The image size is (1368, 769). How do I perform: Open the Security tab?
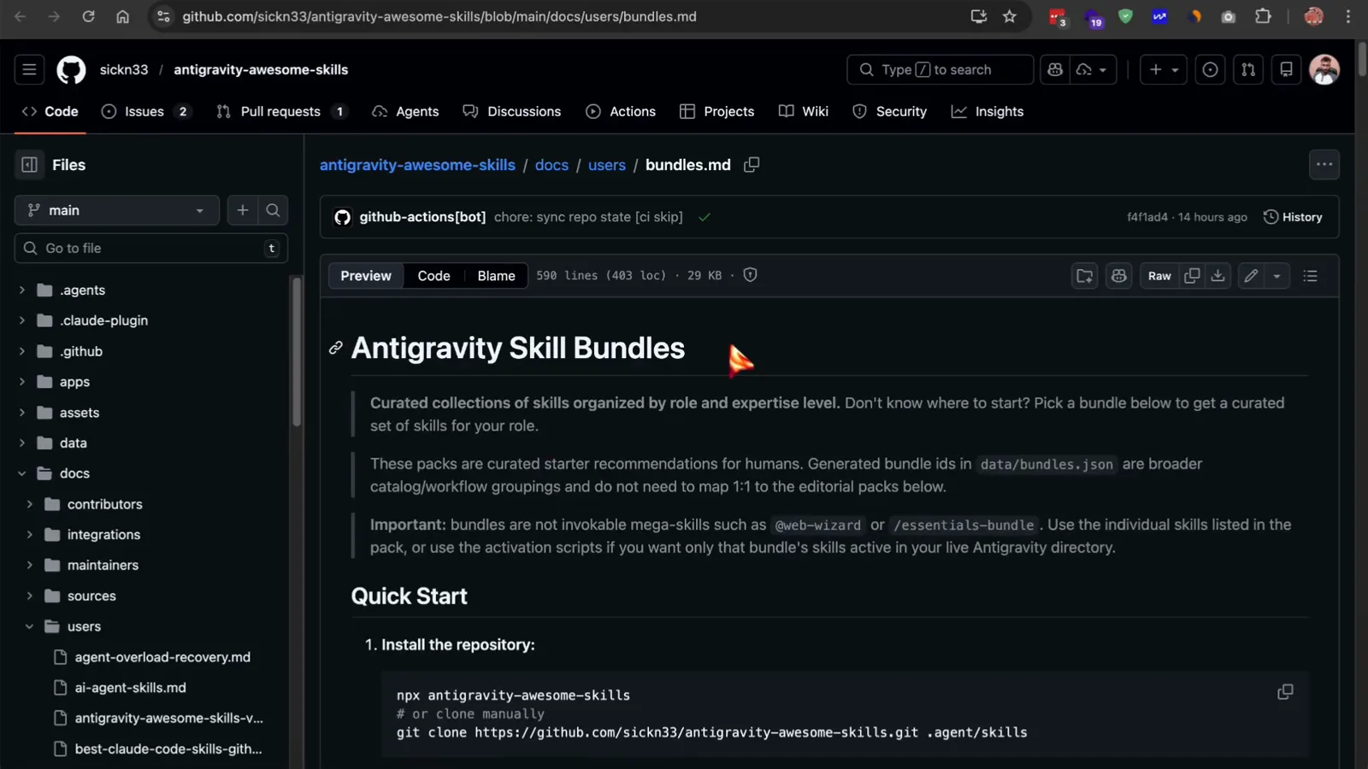tap(890, 111)
